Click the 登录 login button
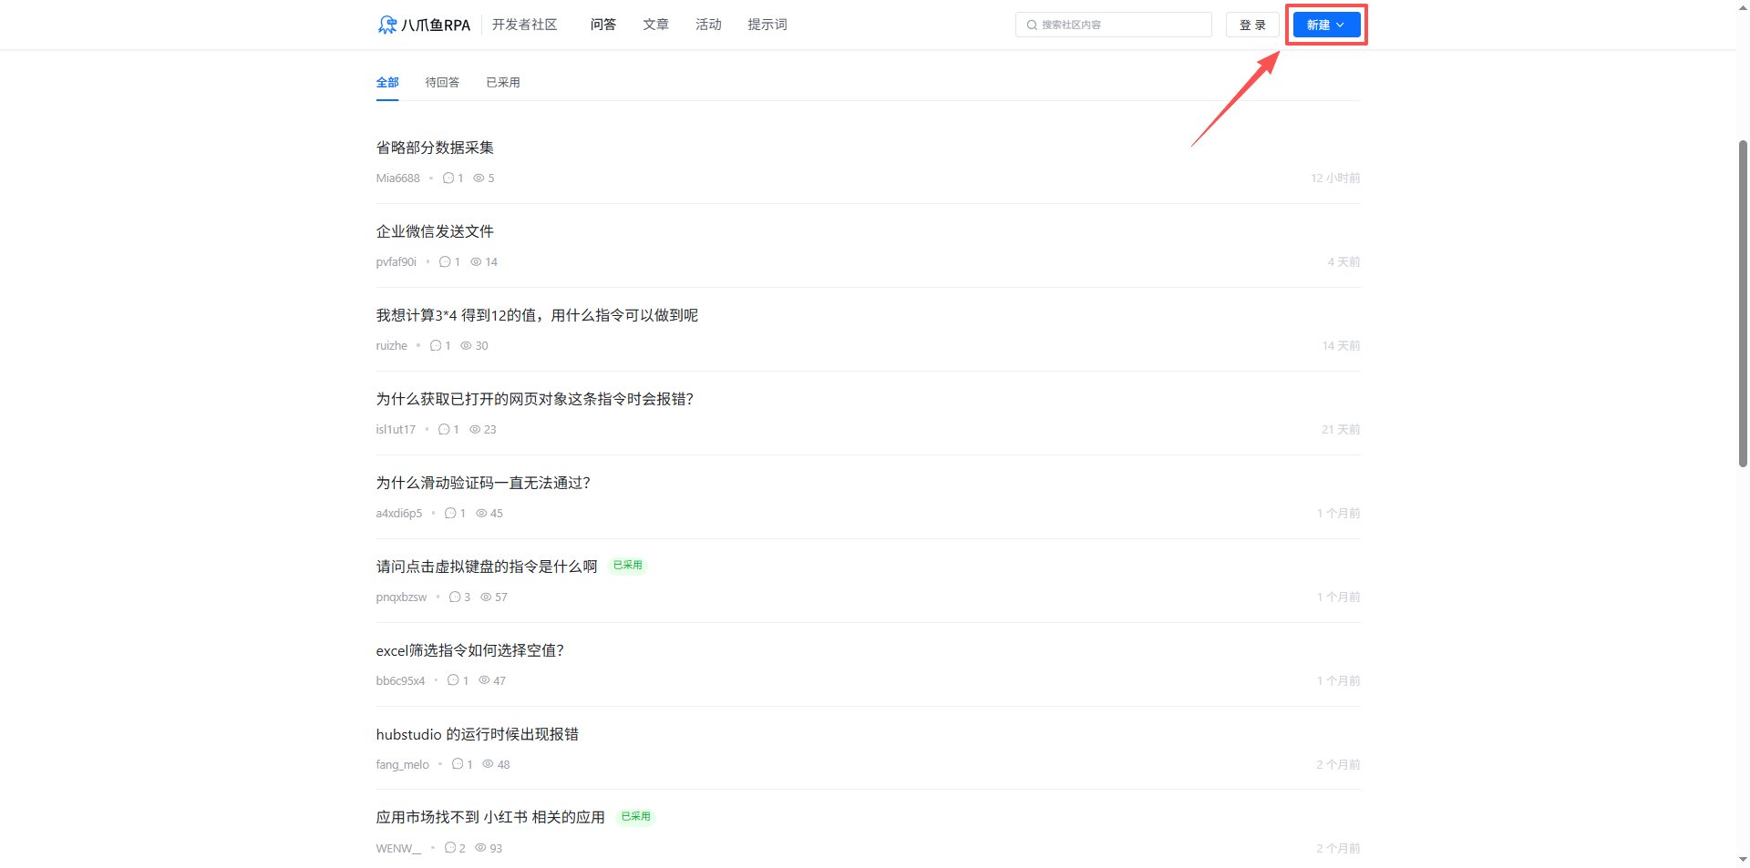Viewport: 1750px width, 868px height. (1252, 25)
